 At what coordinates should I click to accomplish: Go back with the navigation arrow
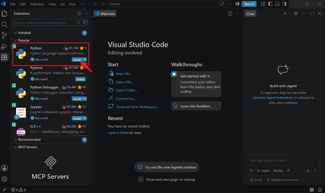[96, 4]
